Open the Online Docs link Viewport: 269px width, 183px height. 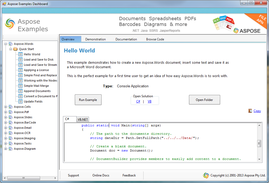(x=101, y=175)
